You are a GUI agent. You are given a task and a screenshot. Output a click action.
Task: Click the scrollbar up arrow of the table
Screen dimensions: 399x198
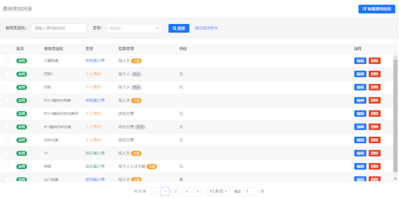coord(395,57)
